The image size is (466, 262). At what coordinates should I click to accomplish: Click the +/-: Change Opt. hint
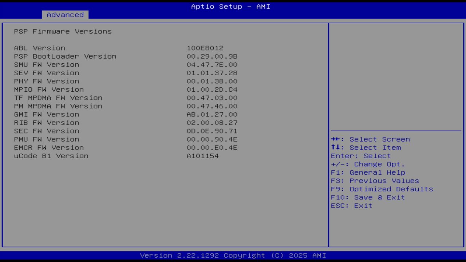tap(368, 164)
